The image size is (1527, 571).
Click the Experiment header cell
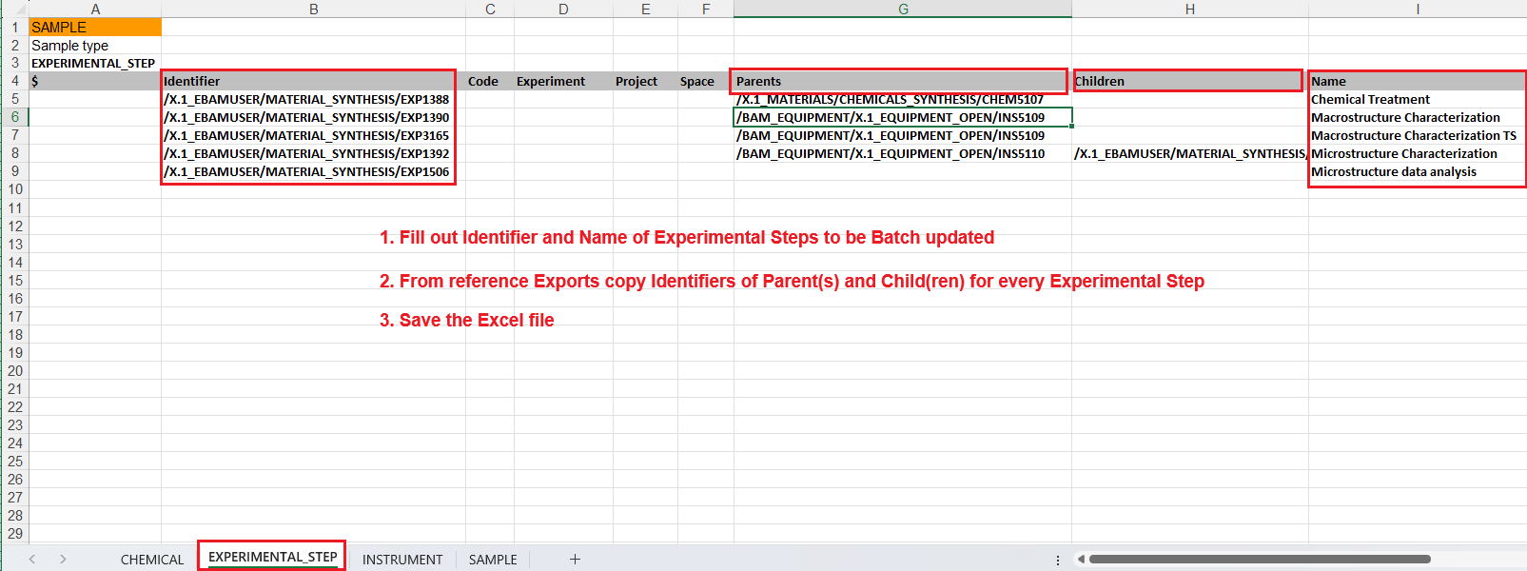pos(563,81)
